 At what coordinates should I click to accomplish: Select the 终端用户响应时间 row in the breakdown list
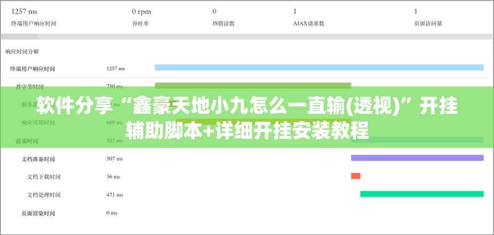[32, 69]
